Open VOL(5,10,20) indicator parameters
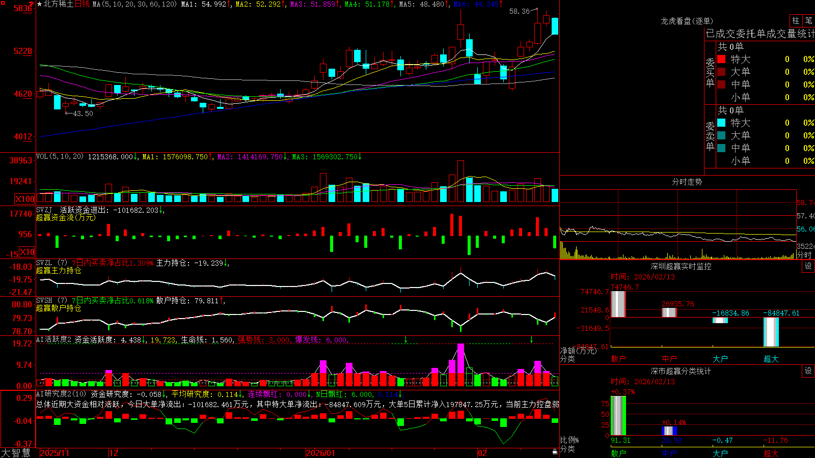 (60, 157)
